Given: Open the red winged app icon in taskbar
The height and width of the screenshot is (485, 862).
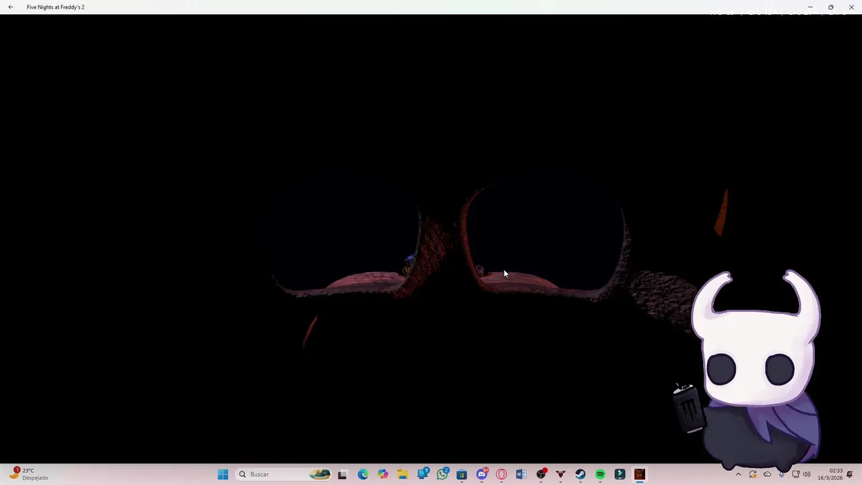Looking at the screenshot, I should point(560,474).
